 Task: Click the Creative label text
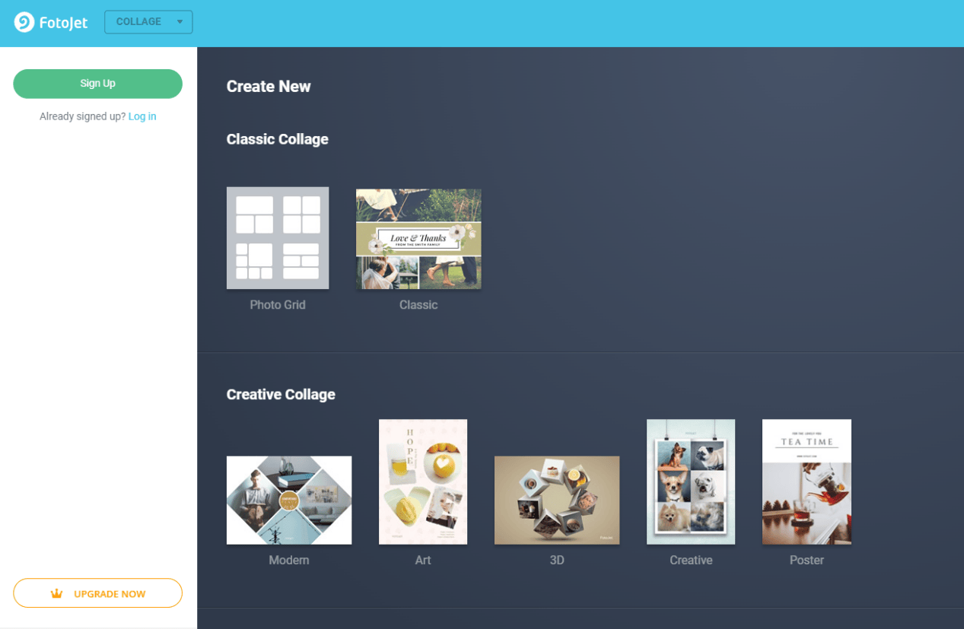tap(691, 561)
